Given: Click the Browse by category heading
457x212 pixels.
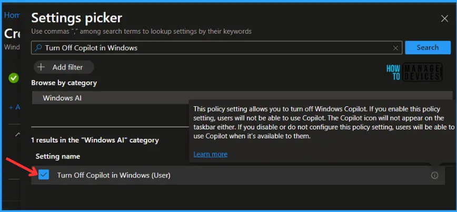Looking at the screenshot, I should [x=64, y=83].
